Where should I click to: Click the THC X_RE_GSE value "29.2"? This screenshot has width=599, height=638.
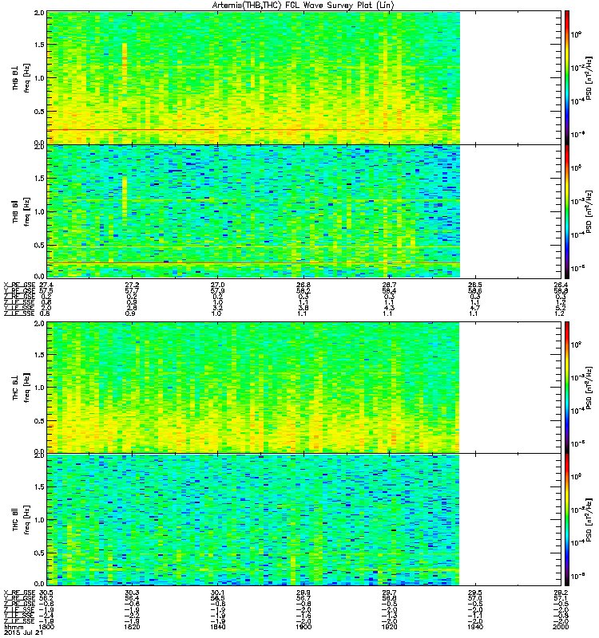[x=561, y=593]
